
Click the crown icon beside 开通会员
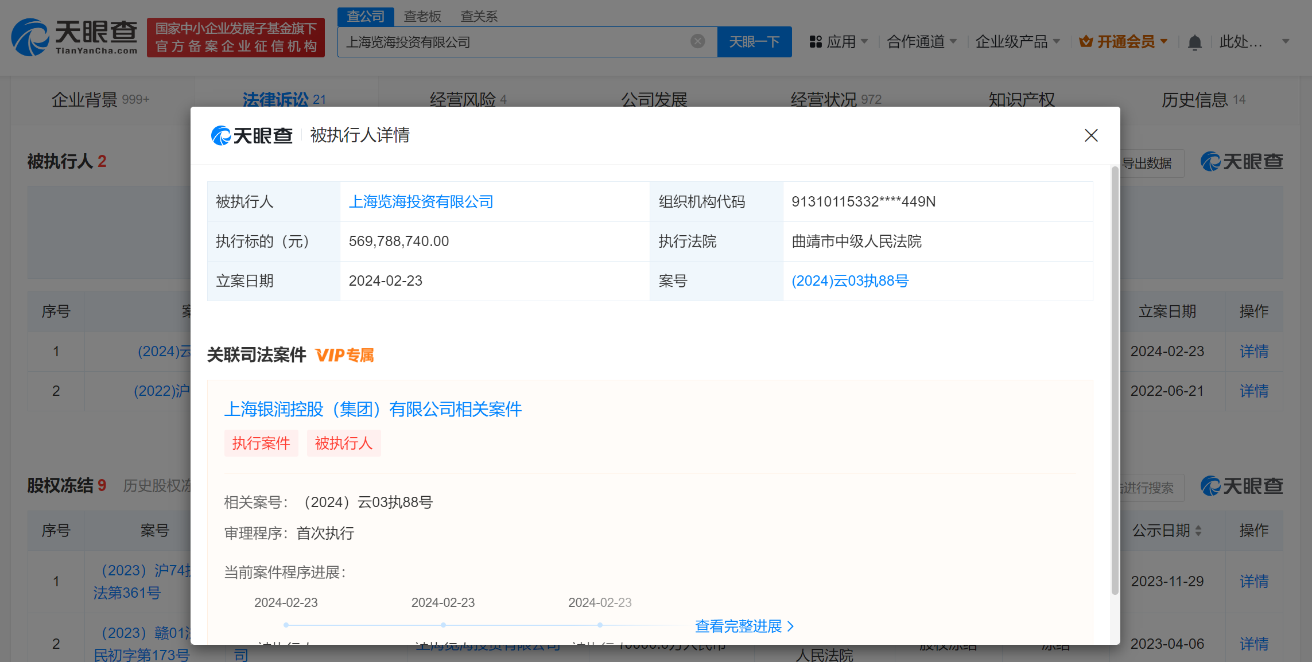click(1086, 41)
